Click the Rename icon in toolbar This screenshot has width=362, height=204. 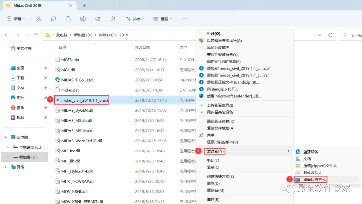point(83,19)
